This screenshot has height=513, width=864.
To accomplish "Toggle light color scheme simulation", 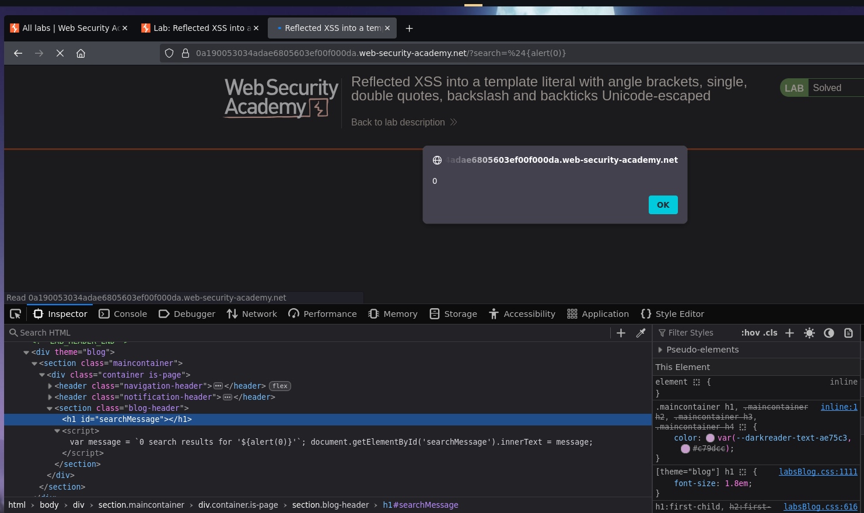I will 809,333.
